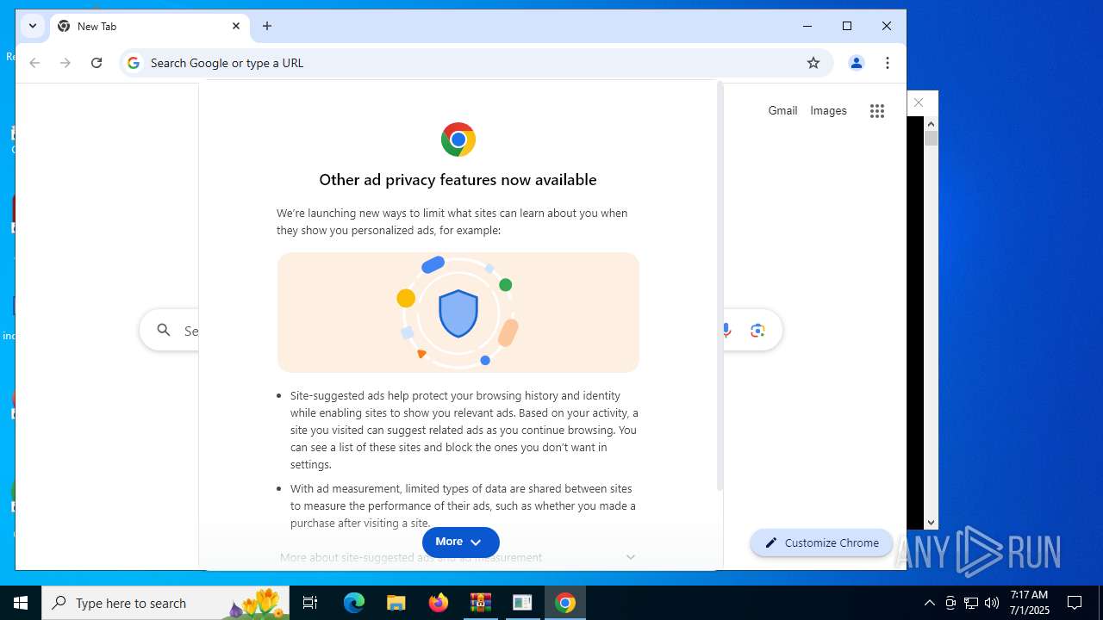Click the More button in privacy dialog
Screen dimensions: 1103x620
click(x=461, y=542)
